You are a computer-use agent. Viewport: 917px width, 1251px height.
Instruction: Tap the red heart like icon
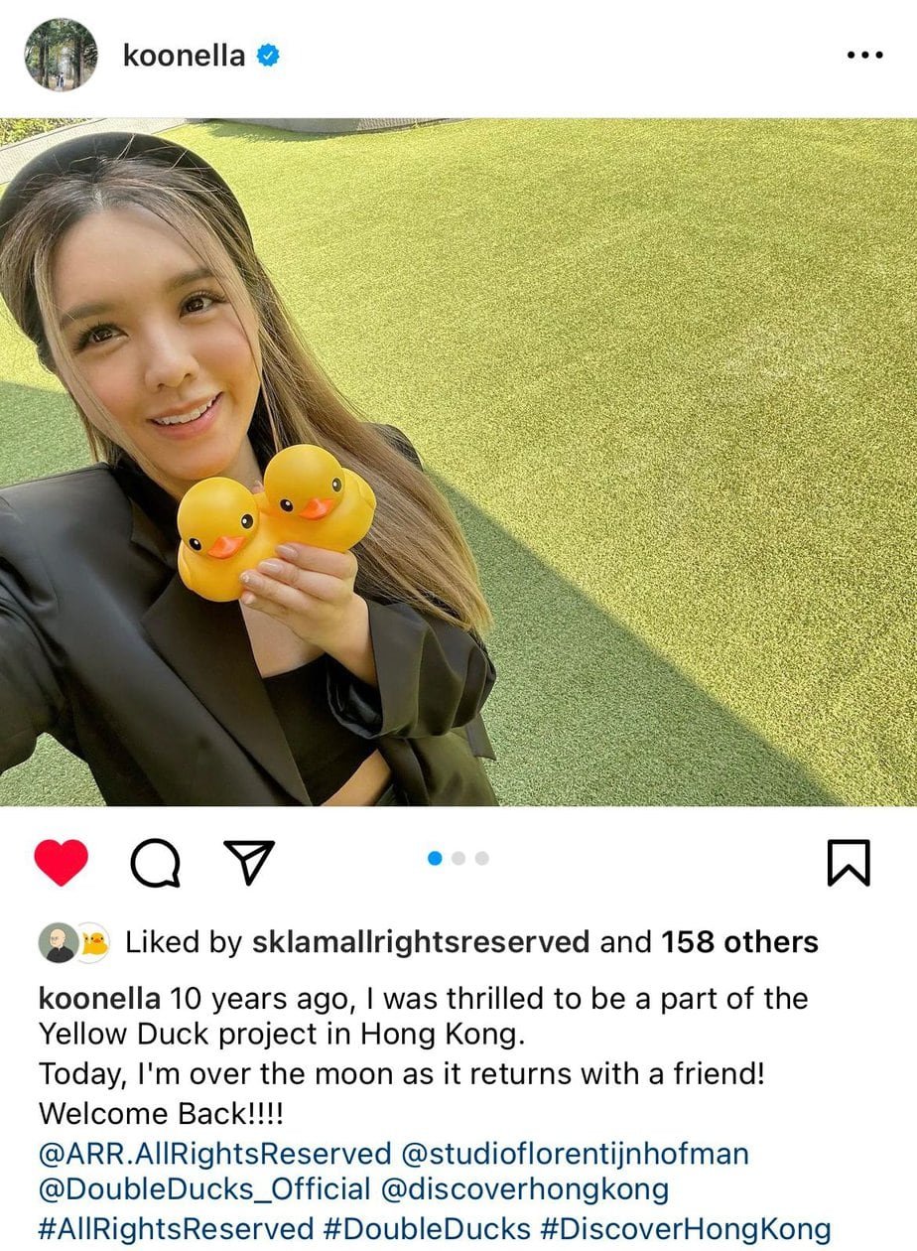[x=61, y=862]
